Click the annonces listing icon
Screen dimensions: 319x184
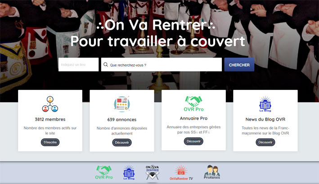[x=121, y=104]
